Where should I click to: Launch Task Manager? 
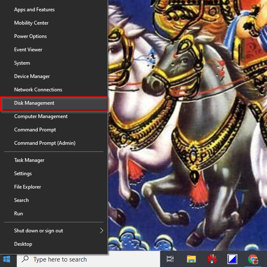tap(54, 160)
